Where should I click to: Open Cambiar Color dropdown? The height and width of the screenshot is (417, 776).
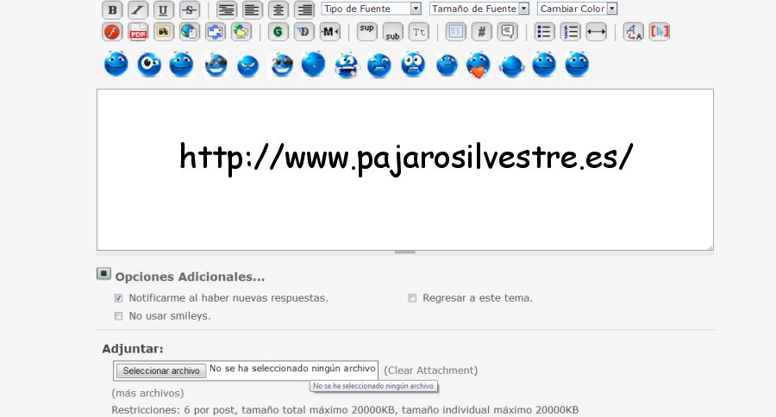point(577,9)
